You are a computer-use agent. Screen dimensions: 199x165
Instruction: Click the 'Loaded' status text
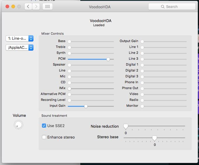[x=99, y=25]
